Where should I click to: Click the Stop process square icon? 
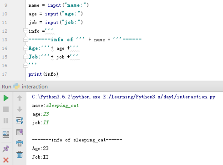(x=6, y=109)
